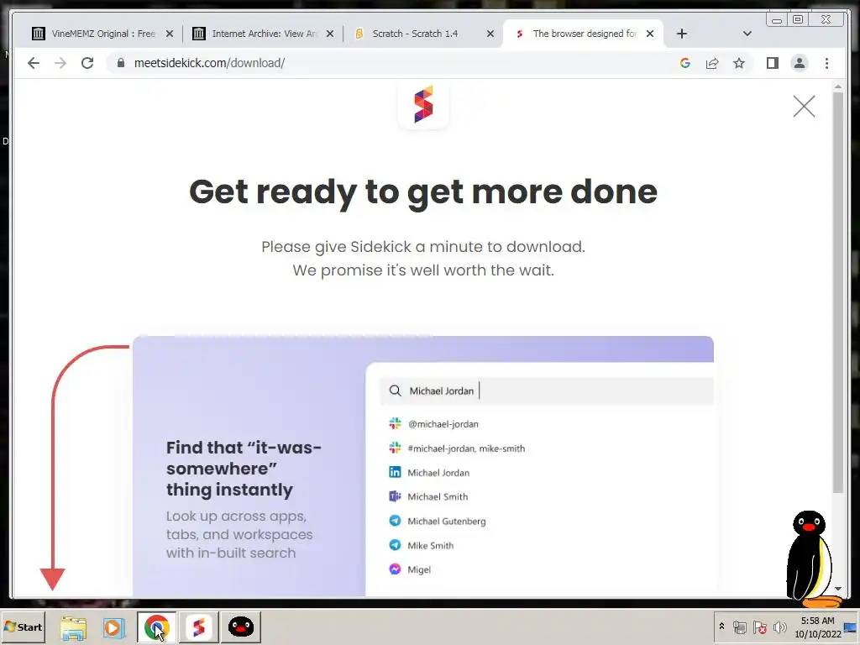Switch to the VineMEMZ Original tab
Screen dimensions: 860x645
(102, 34)
